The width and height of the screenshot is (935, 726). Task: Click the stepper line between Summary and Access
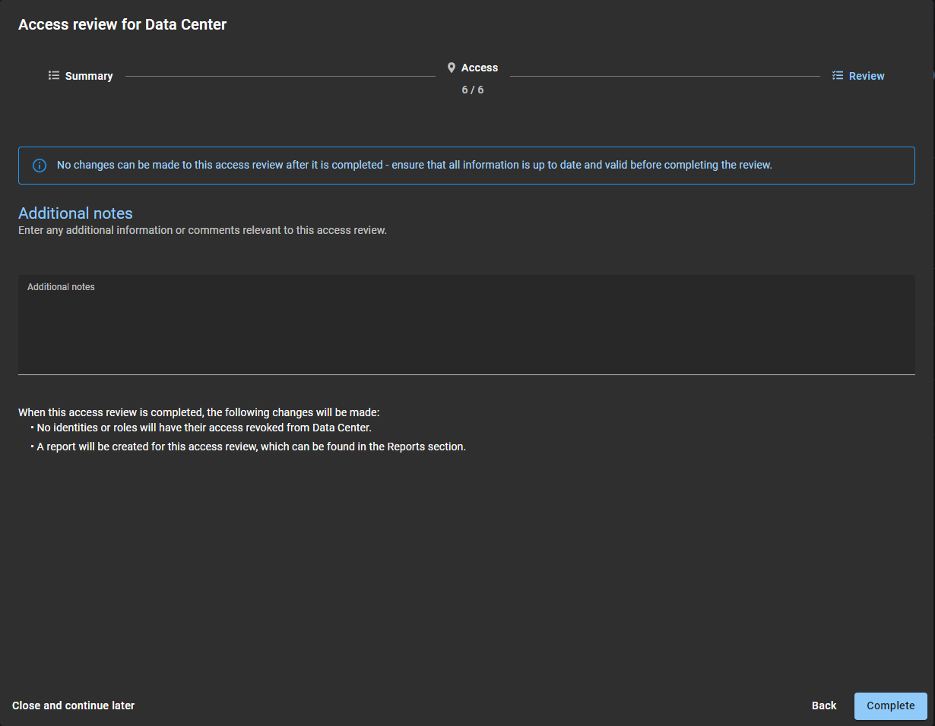280,76
